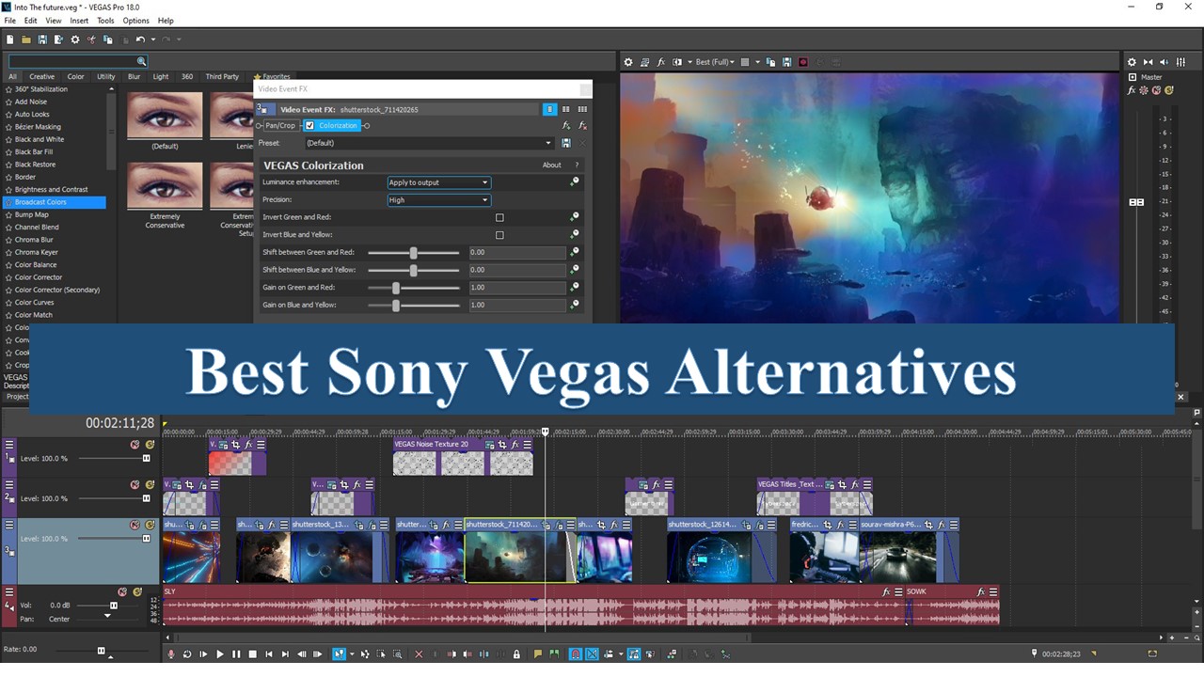
Task: Click Video Output FX icon above preview
Action: pyautogui.click(x=661, y=62)
